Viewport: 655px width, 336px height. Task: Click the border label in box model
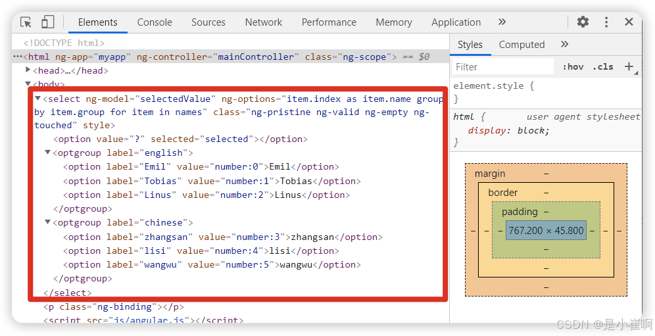pyautogui.click(x=503, y=193)
